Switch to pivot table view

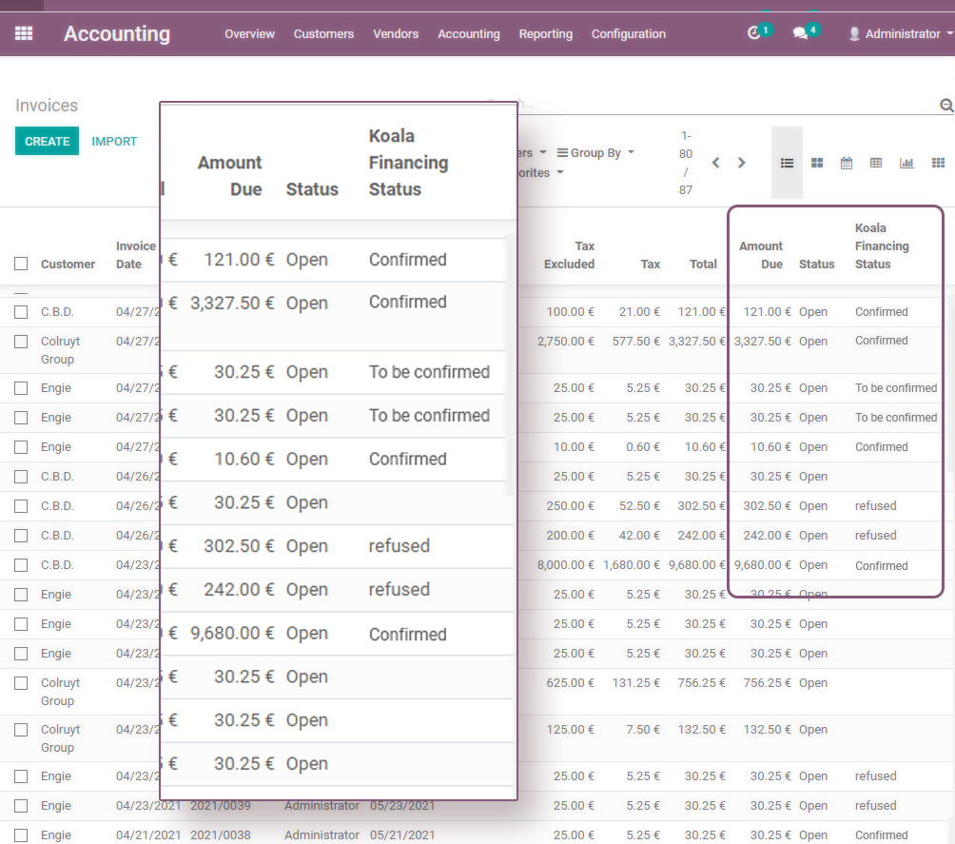tap(876, 163)
